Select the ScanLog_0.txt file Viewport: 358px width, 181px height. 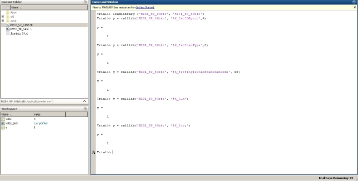(19, 33)
